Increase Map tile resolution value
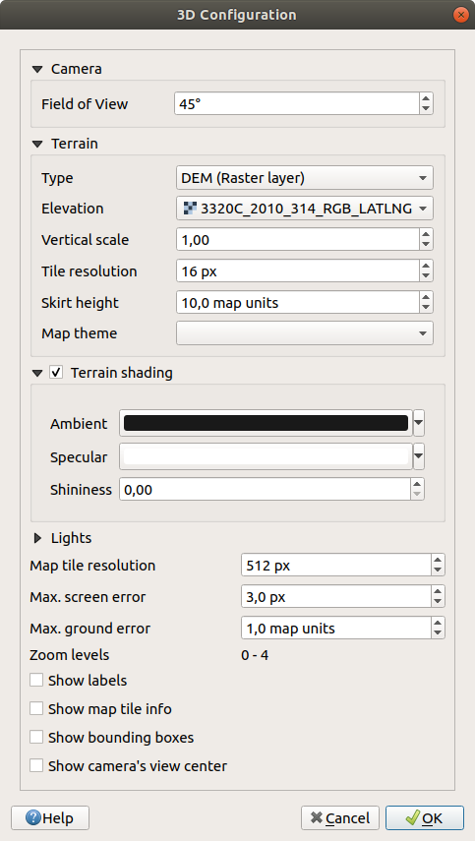475x841 pixels. click(x=438, y=560)
